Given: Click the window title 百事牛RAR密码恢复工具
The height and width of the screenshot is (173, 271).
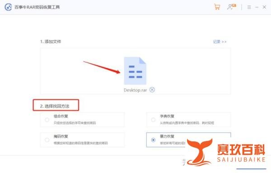Looking at the screenshot, I should point(37,7).
